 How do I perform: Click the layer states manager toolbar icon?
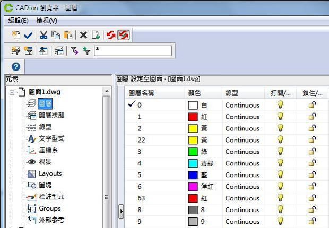pos(59,51)
